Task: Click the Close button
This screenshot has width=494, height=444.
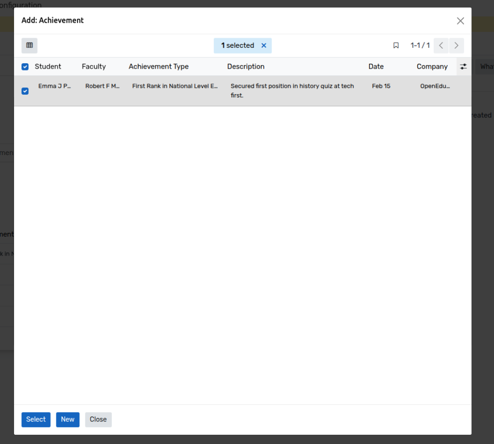Action: pos(98,419)
